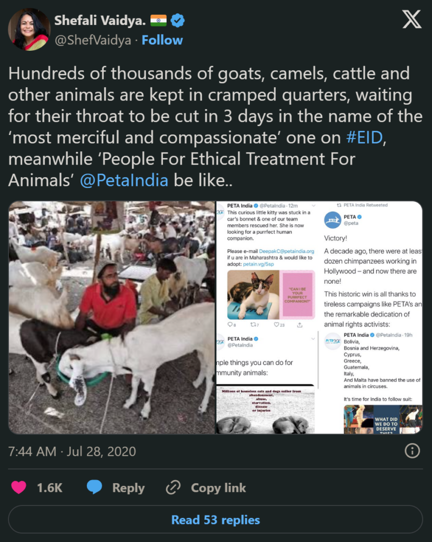
Task: Click the 1.6K likes count
Action: point(50,487)
